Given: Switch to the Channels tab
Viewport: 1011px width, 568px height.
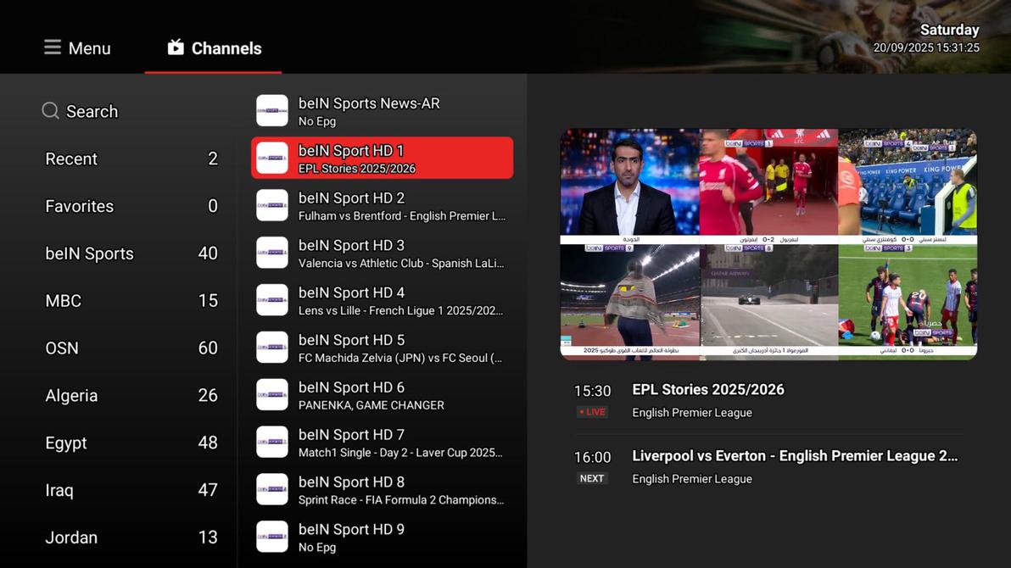Looking at the screenshot, I should coord(213,47).
